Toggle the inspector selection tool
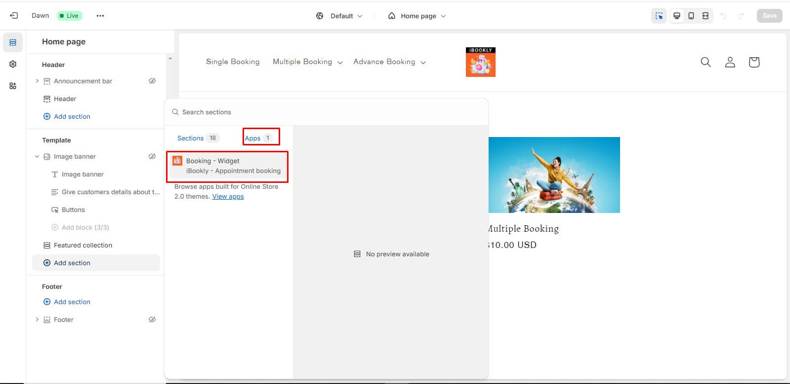Viewport: 790px width, 384px height. 659,16
